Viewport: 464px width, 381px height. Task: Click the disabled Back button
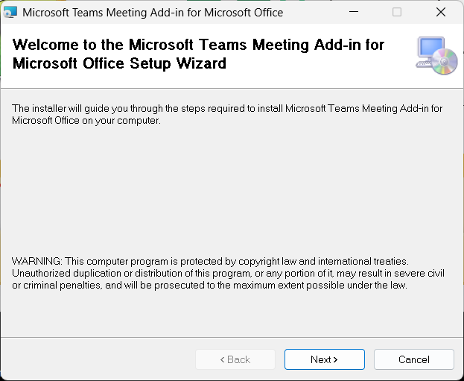click(235, 359)
